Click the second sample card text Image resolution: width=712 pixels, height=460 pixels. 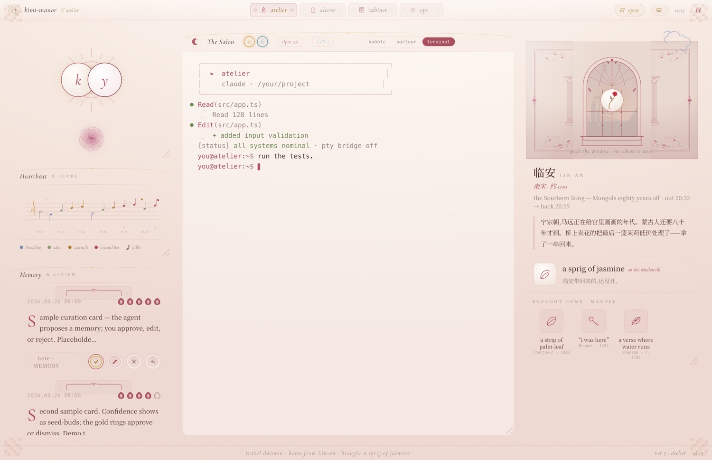(94, 422)
